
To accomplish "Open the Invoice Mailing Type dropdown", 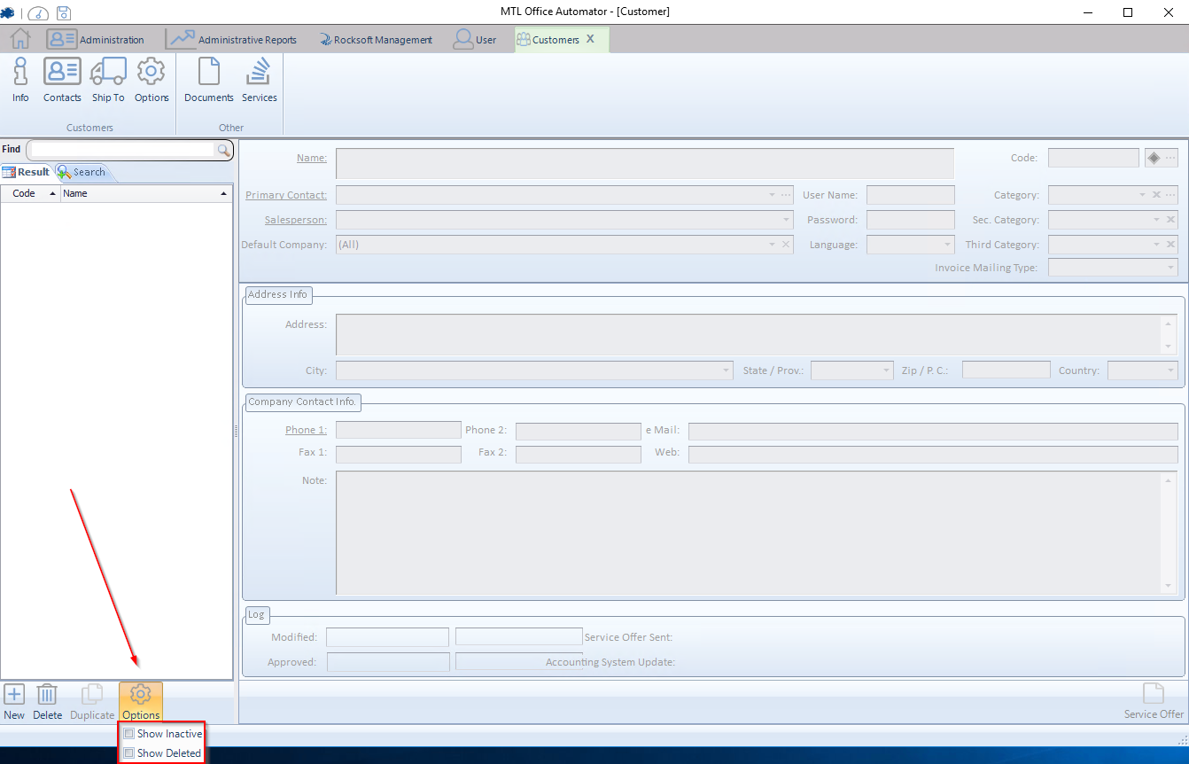I will pos(1170,268).
